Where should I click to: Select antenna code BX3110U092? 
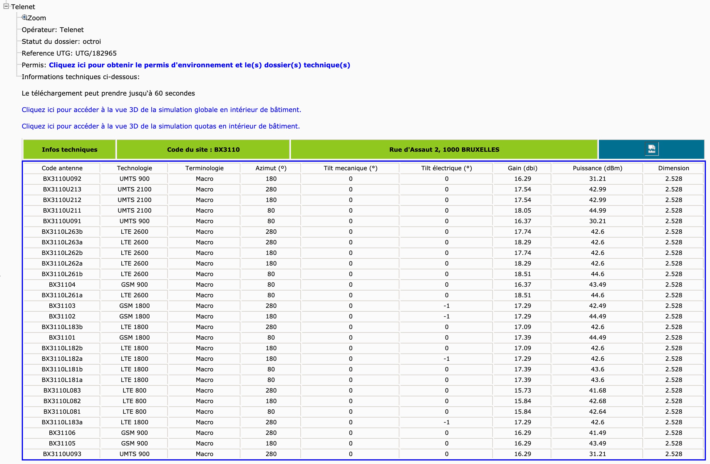coord(62,179)
